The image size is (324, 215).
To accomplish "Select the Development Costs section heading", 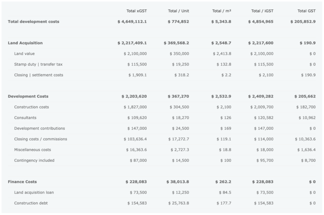I will [28, 96].
